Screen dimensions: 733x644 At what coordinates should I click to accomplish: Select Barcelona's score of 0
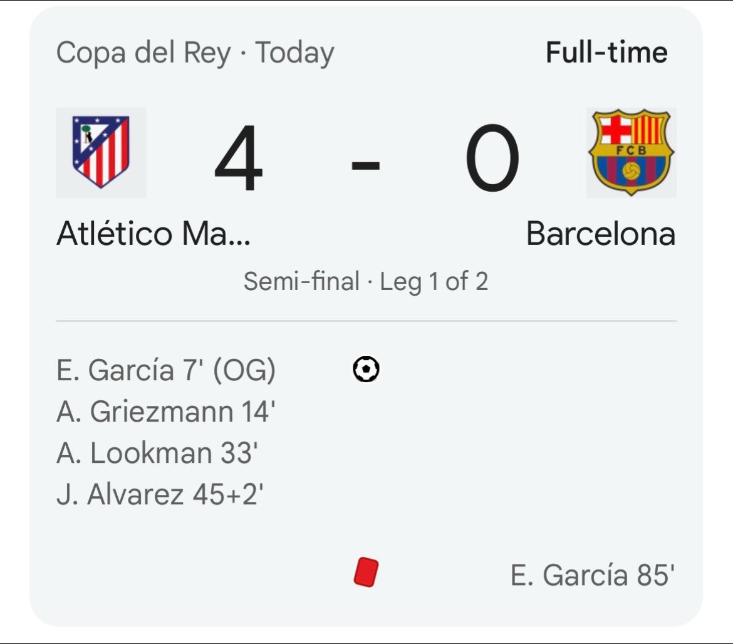click(x=492, y=158)
